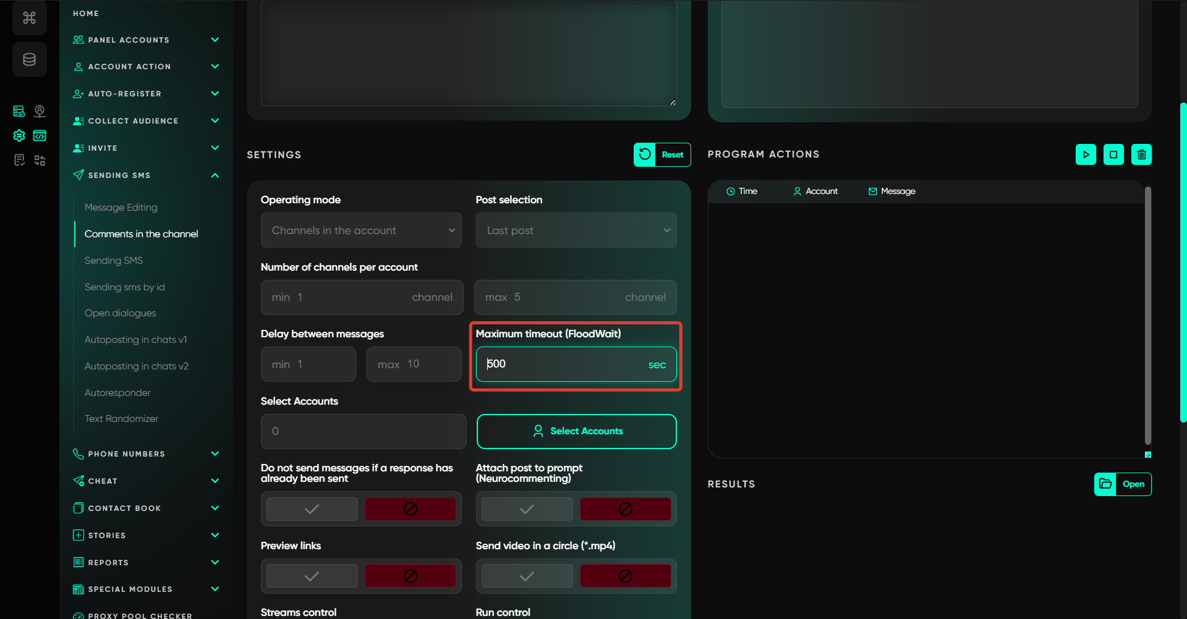The image size is (1187, 619).
Task: Click the code window icon in the left rail
Action: pos(40,136)
